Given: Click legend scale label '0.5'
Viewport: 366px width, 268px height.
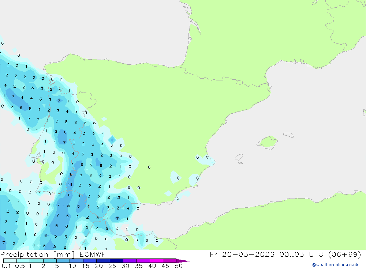Looking at the screenshot, I should (x=20, y=266).
